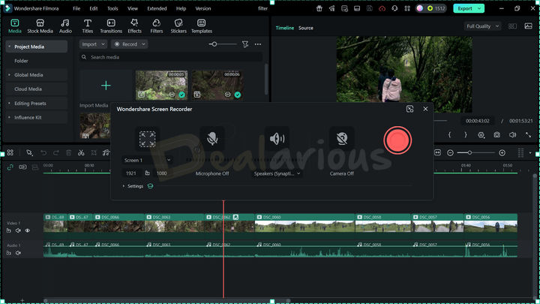This screenshot has width=540, height=304.
Task: Open Folder under Project Media
Action: click(x=21, y=61)
